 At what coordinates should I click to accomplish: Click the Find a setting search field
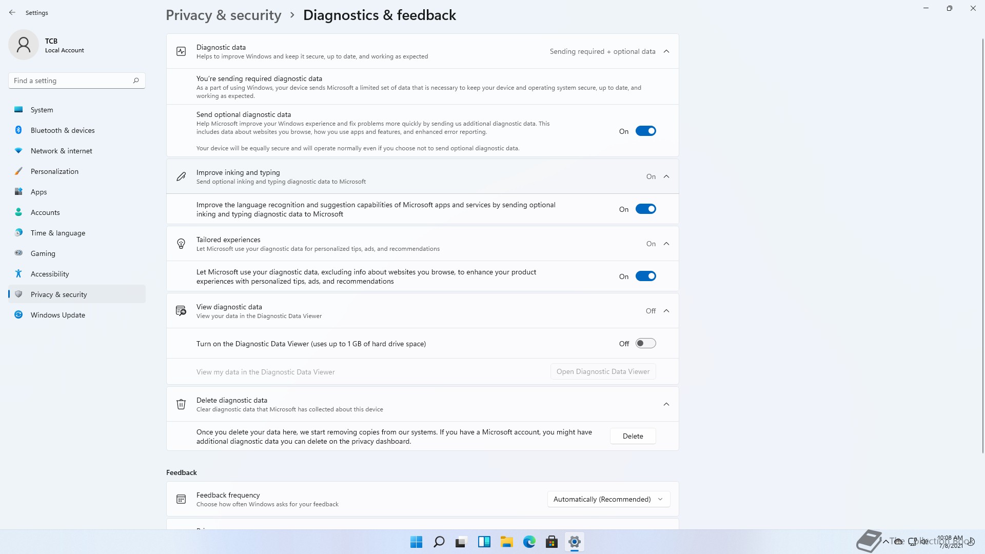[77, 81]
